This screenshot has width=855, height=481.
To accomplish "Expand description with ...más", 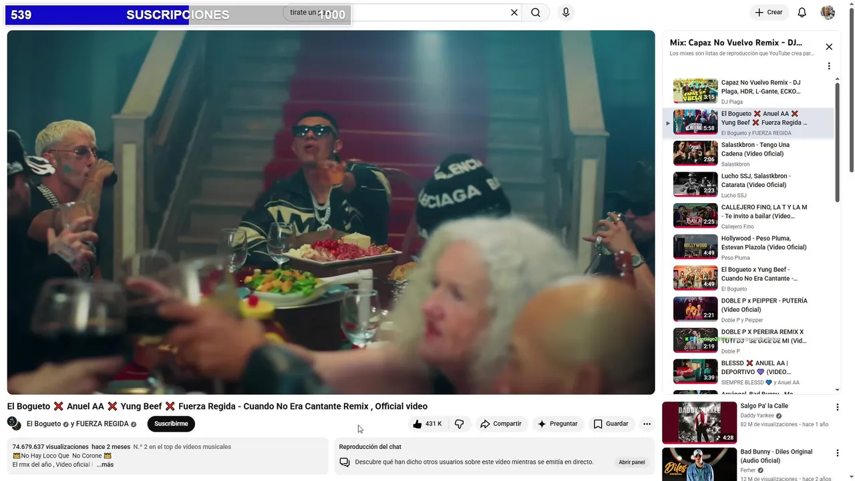I will (105, 464).
